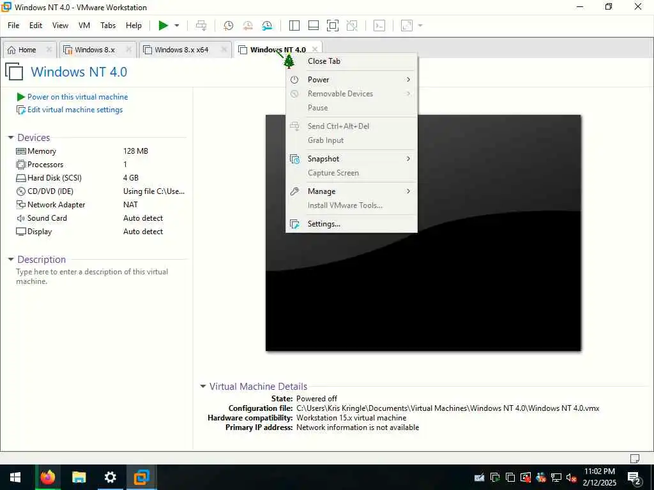The width and height of the screenshot is (654, 490).
Task: Open the View menu
Action: point(60,26)
